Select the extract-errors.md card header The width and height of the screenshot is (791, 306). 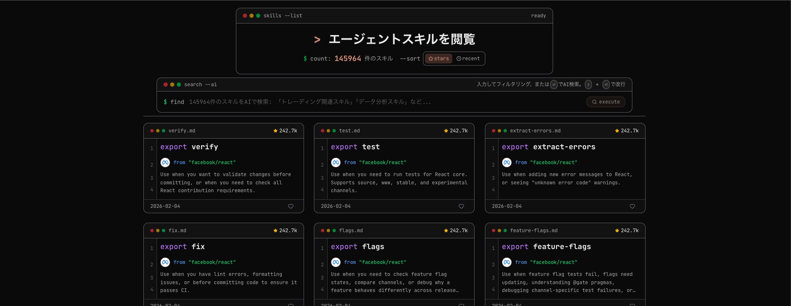[565, 131]
